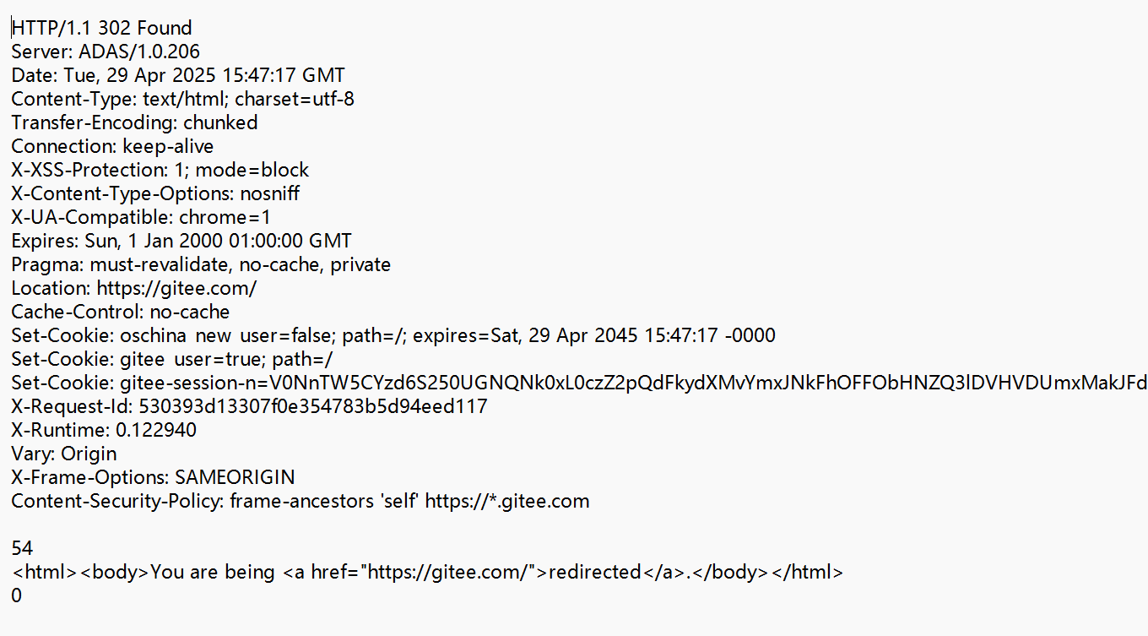Click the word redirected in HTML body
This screenshot has height=636, width=1148.
coord(595,572)
